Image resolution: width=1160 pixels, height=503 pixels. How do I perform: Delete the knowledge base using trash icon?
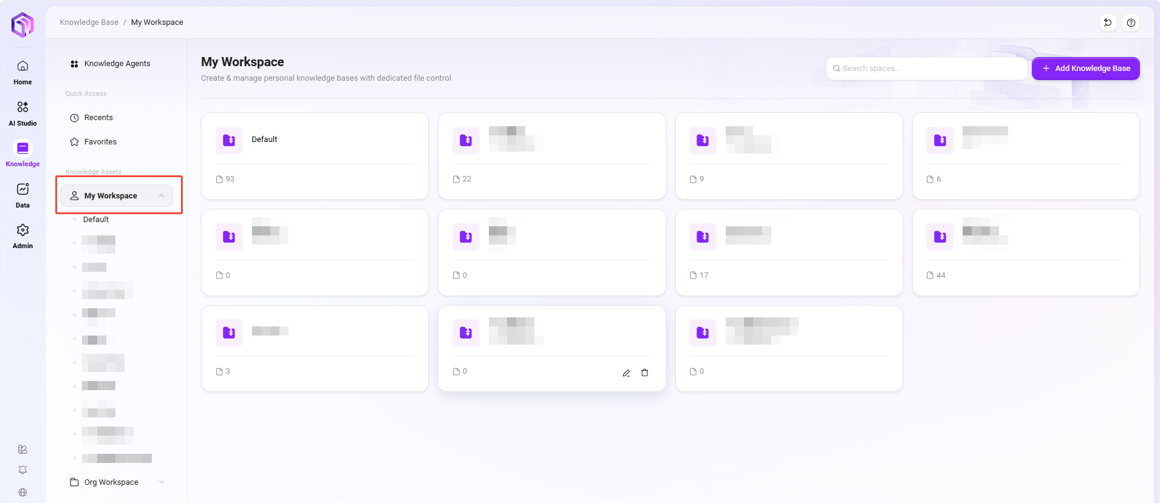tap(644, 373)
